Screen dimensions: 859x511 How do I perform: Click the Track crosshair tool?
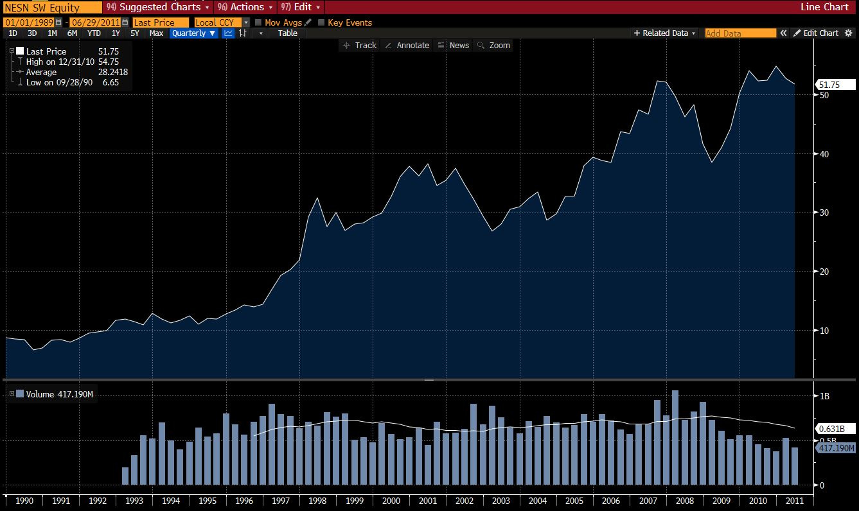360,46
